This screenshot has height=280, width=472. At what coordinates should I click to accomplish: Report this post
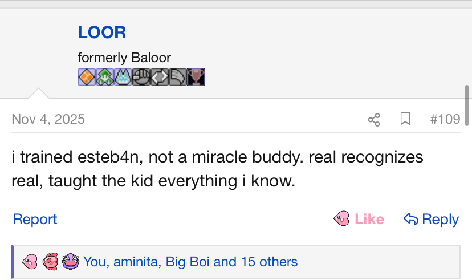pyautogui.click(x=35, y=219)
